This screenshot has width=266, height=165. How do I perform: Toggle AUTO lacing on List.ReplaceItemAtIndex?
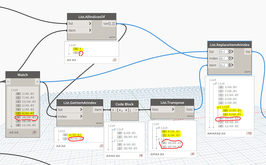pos(247,72)
